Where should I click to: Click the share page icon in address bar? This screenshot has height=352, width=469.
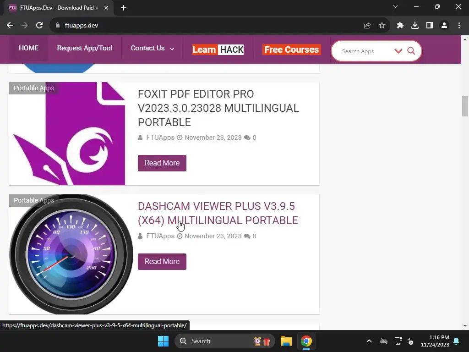tap(367, 26)
